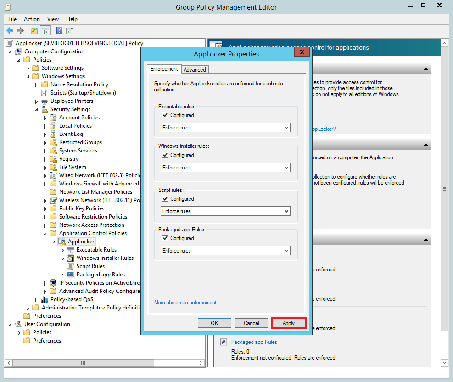Click the Event Log icon
The height and width of the screenshot is (382, 453).
click(x=53, y=134)
